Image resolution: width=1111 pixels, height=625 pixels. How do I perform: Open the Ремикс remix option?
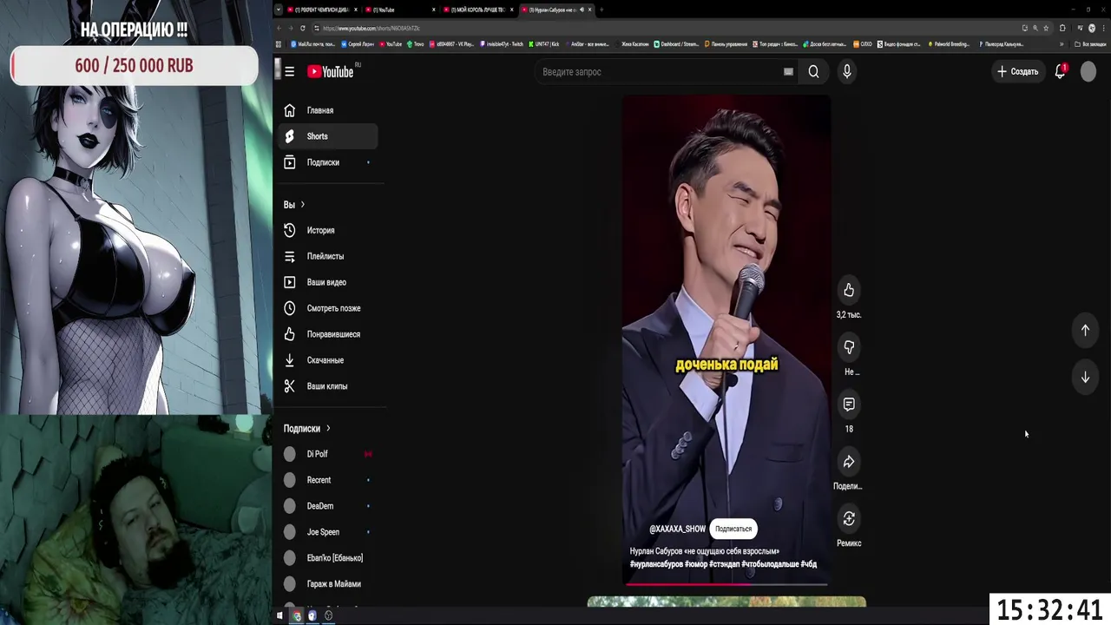[x=849, y=519]
